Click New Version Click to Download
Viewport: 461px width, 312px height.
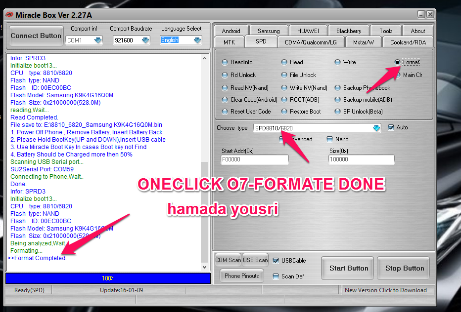pos(385,290)
